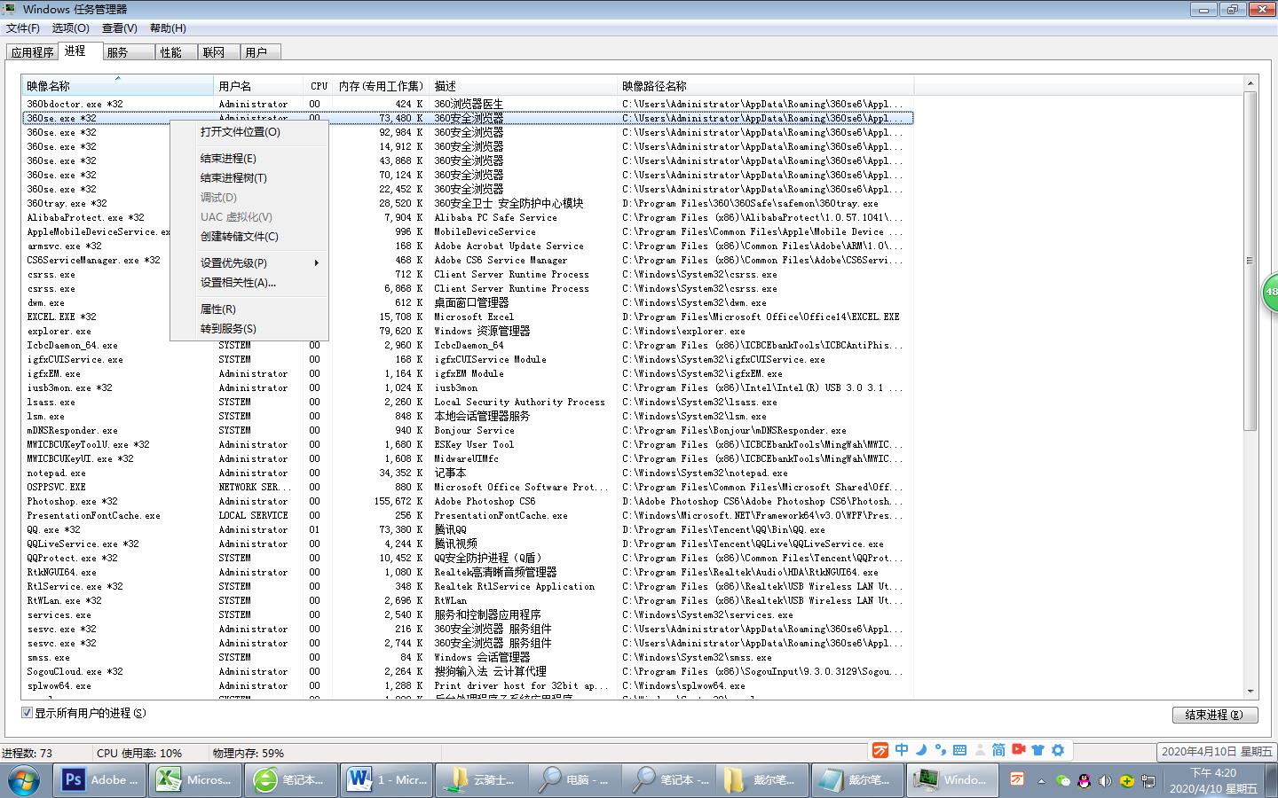Switch to the 应用程序 tab

[x=32, y=52]
